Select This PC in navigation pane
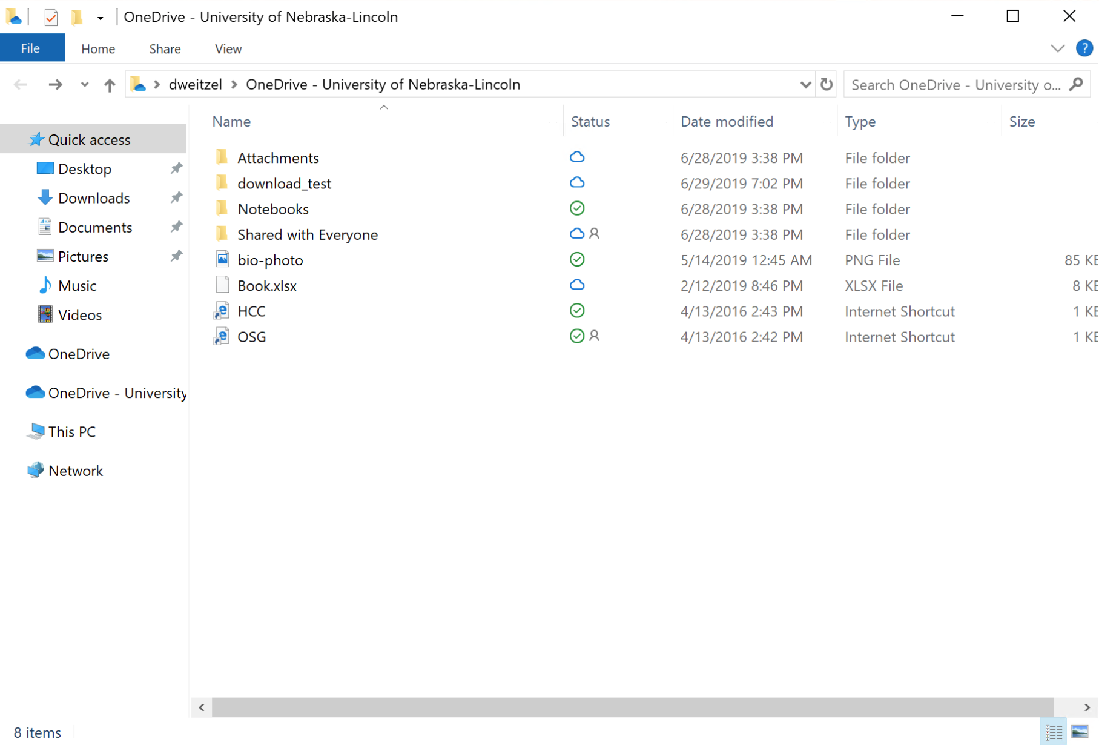Viewport: 1099px width, 745px height. (x=71, y=432)
